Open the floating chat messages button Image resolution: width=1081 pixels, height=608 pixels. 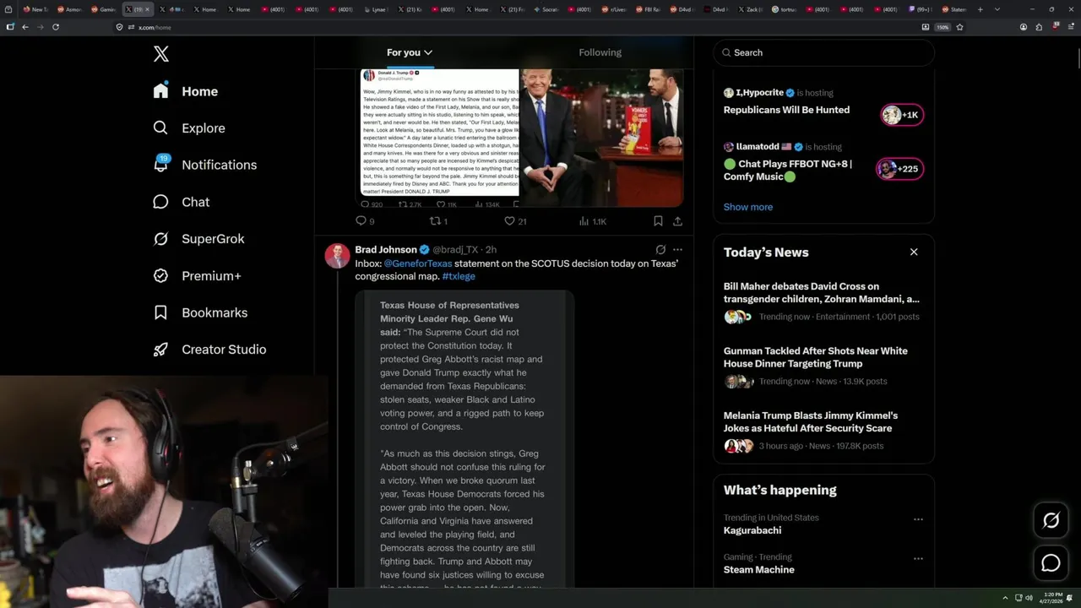click(1051, 562)
